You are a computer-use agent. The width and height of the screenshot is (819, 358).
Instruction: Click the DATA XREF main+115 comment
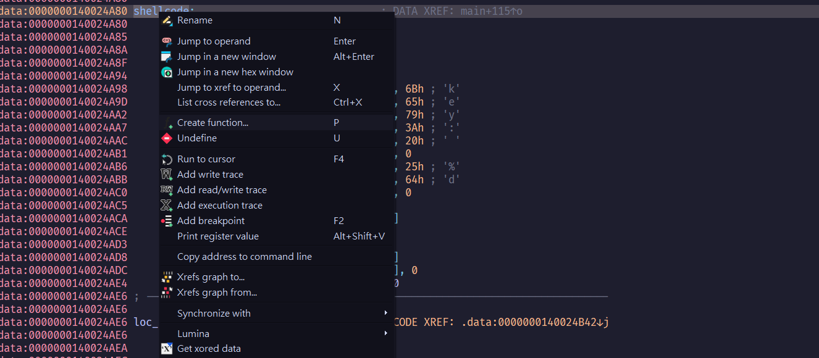tap(458, 11)
